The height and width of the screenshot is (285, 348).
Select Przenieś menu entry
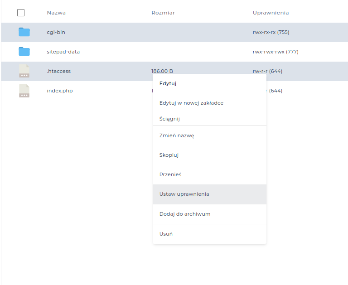(170, 174)
